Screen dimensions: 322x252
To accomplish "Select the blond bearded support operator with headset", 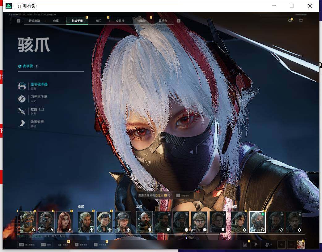I will pos(86,222).
